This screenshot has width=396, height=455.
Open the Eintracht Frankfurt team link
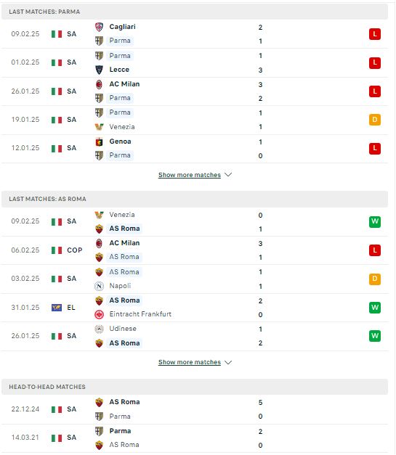click(140, 314)
